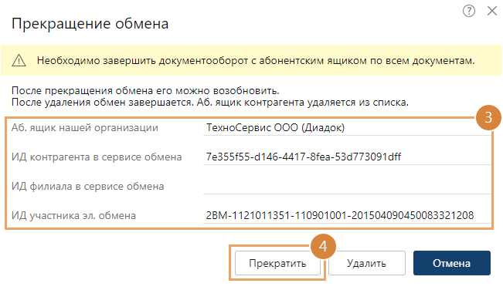This screenshot has height=290, width=503.
Task: Open help via the question mark icon
Action: (469, 11)
